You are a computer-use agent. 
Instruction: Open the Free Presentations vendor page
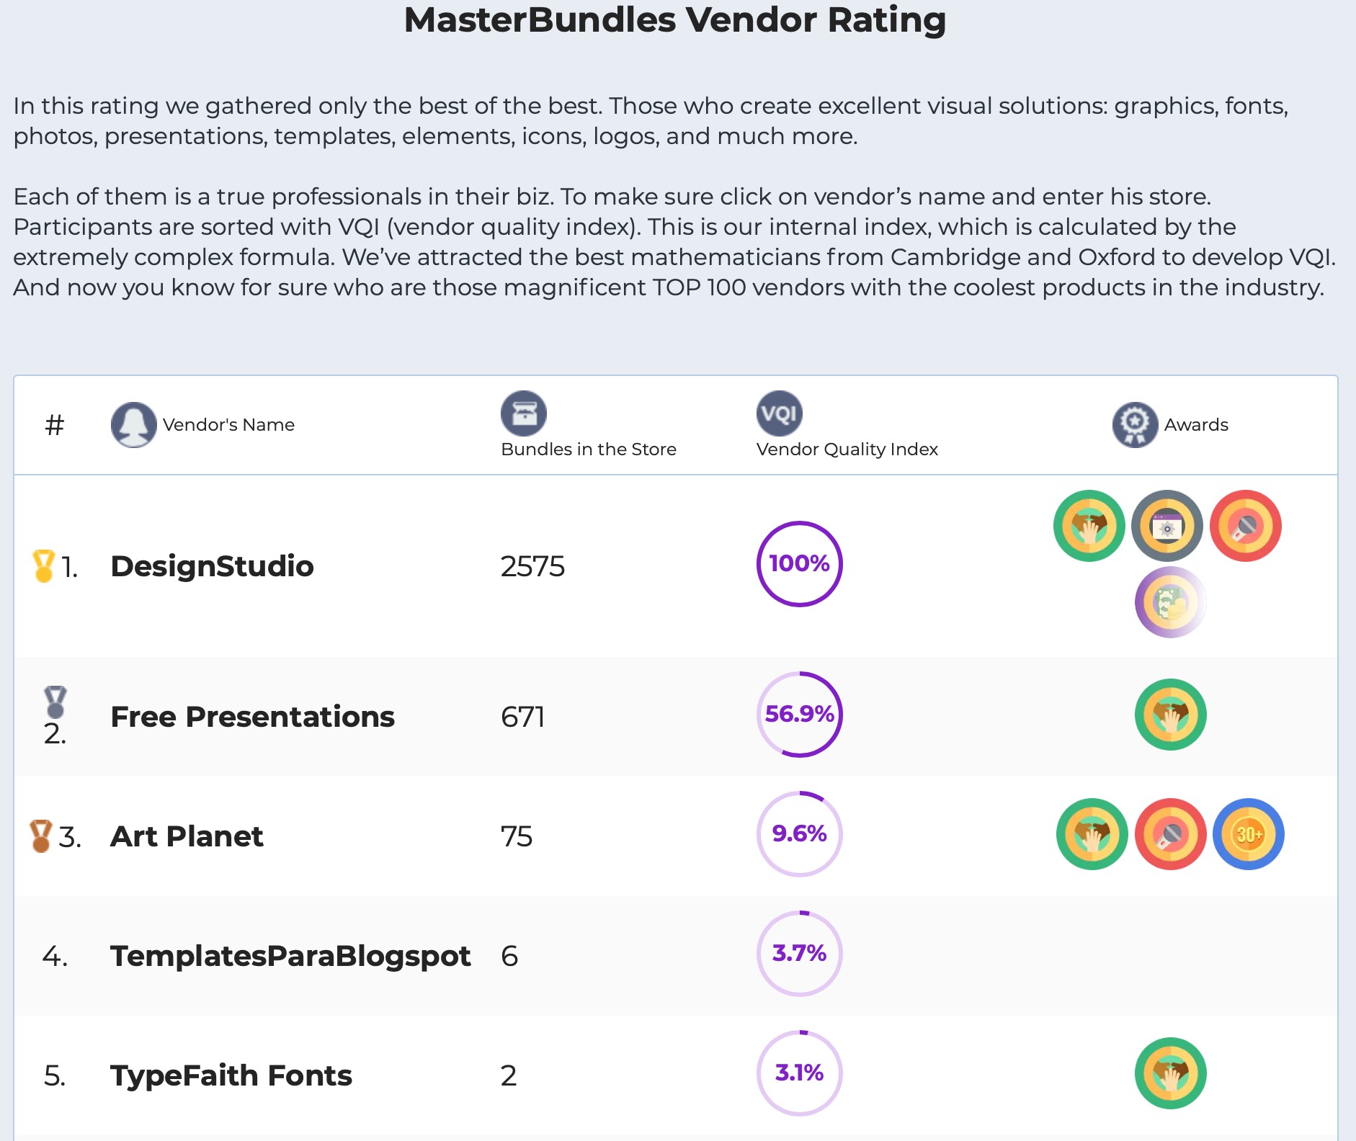pyautogui.click(x=251, y=717)
